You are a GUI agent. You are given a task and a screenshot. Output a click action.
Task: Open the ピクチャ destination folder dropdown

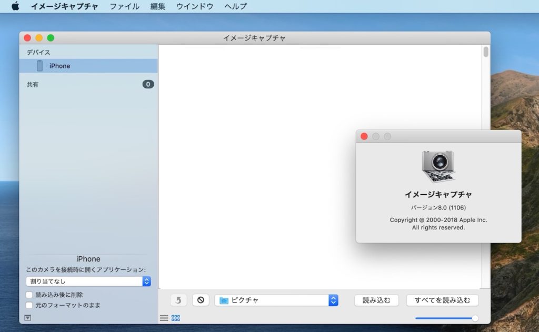click(276, 300)
